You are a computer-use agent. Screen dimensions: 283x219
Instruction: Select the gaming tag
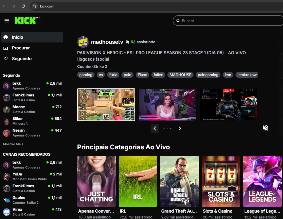86,75
